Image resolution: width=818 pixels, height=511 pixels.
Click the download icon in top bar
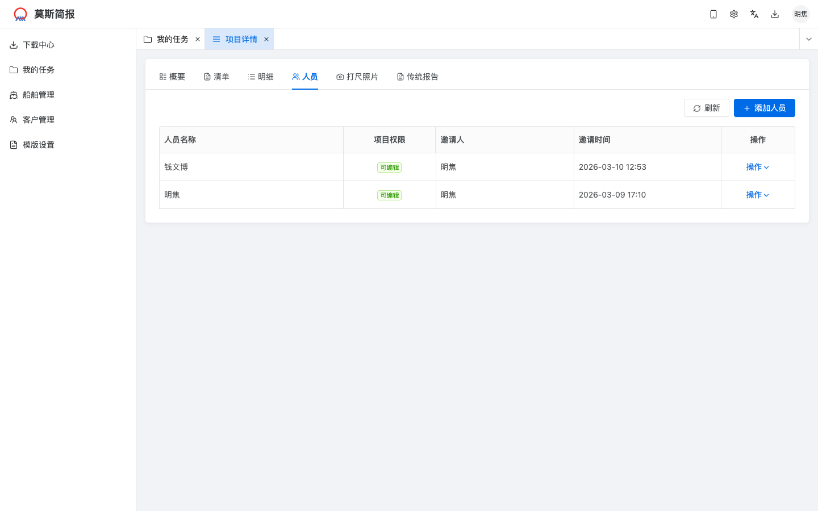[775, 14]
